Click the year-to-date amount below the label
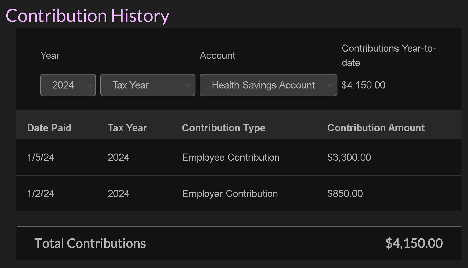Screen dimensions: 468x268 [363, 85]
